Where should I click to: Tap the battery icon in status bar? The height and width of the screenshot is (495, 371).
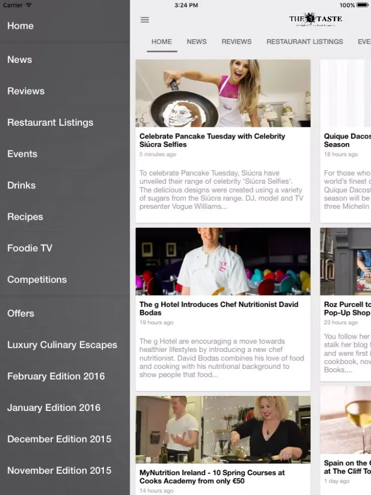pos(362,5)
